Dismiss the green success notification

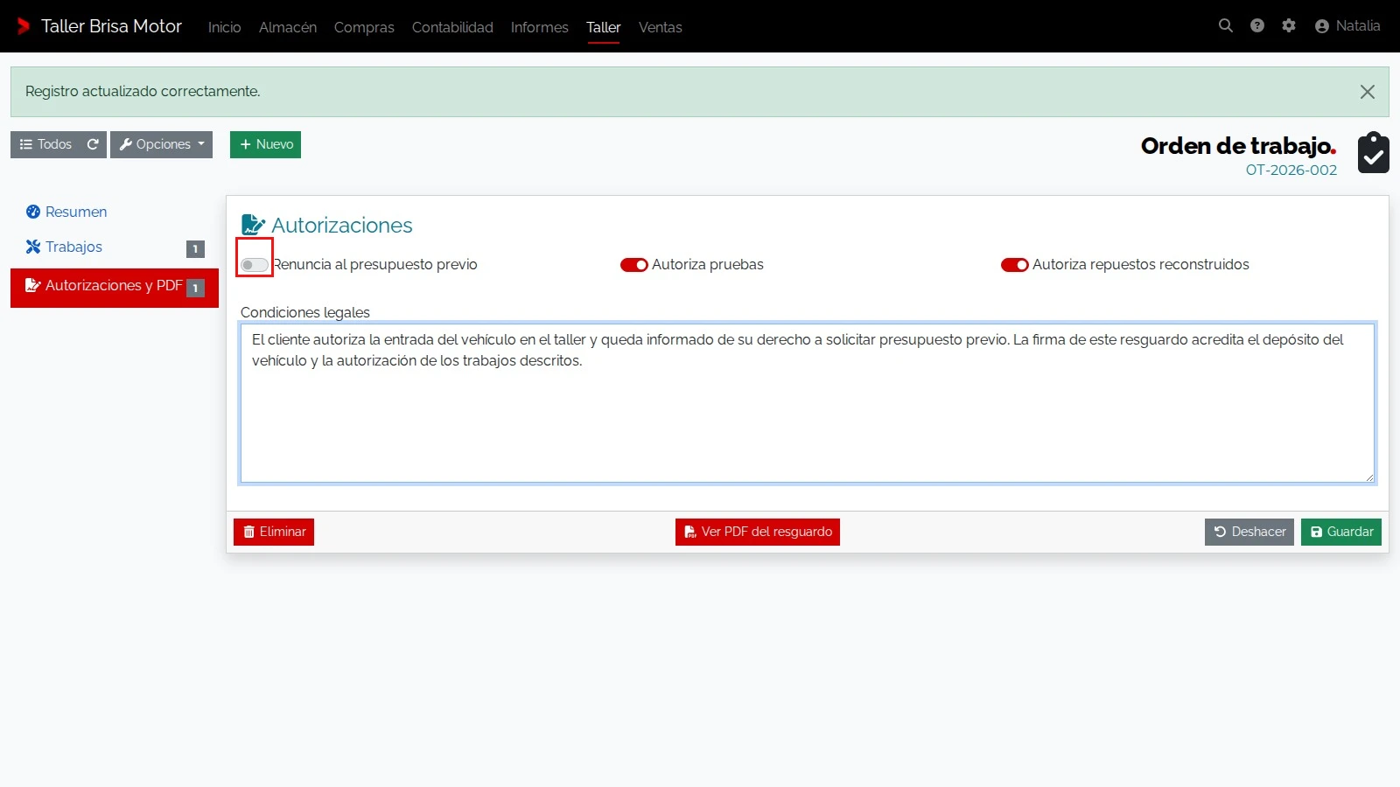click(x=1368, y=92)
